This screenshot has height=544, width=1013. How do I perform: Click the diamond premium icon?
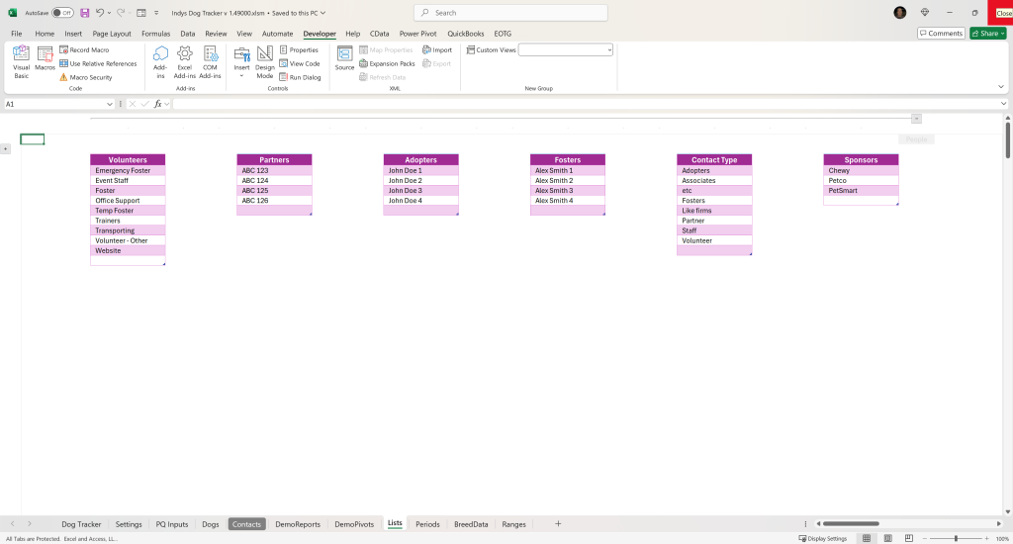(925, 12)
